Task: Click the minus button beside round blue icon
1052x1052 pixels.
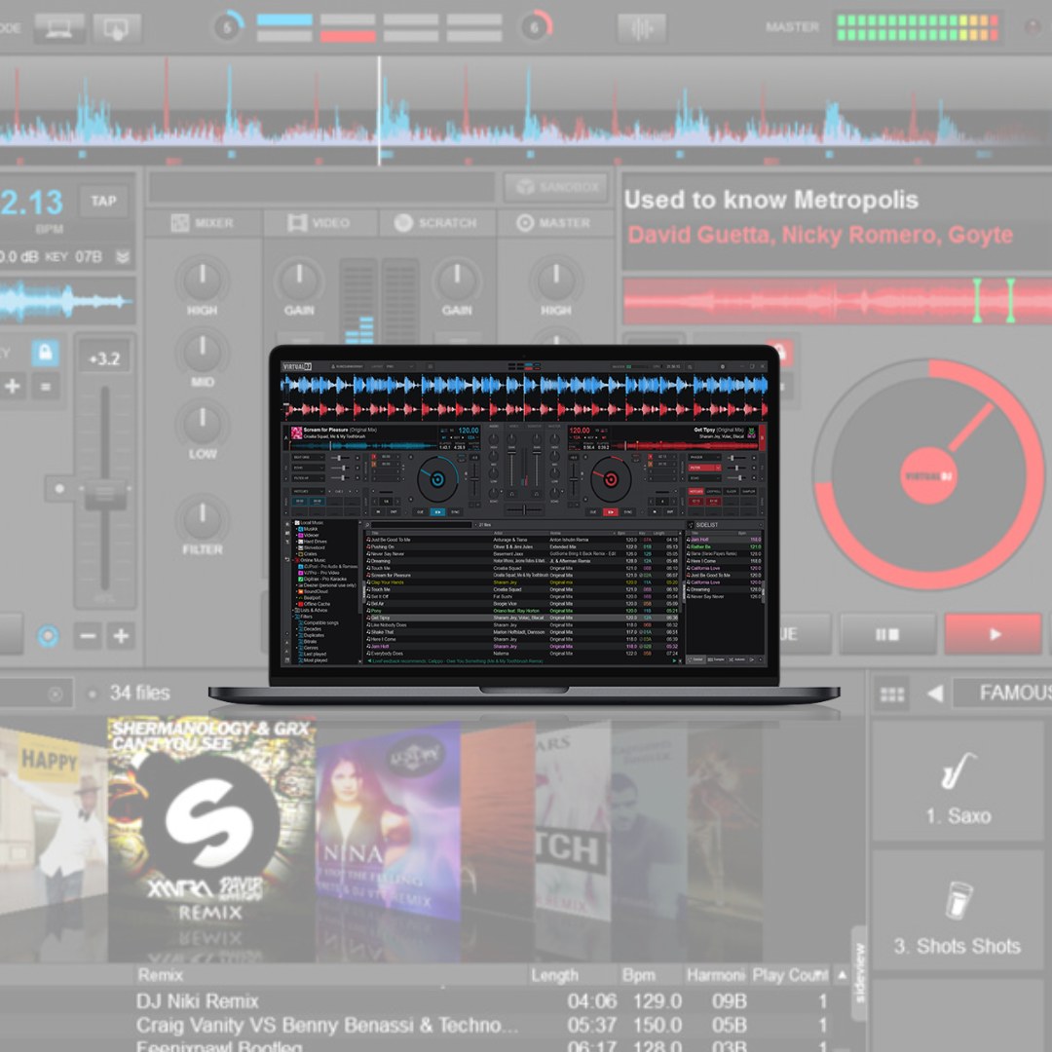Action: 88,636
